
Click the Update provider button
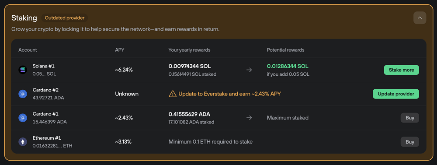coord(396,94)
